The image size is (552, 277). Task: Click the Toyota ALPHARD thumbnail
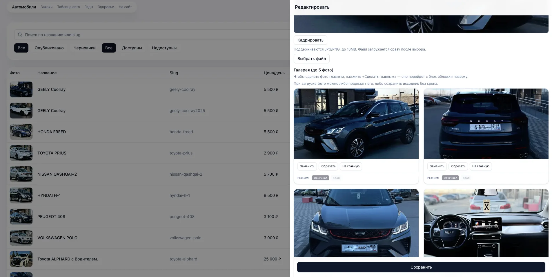21,259
